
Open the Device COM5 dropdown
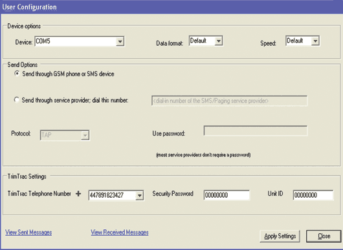(80, 41)
